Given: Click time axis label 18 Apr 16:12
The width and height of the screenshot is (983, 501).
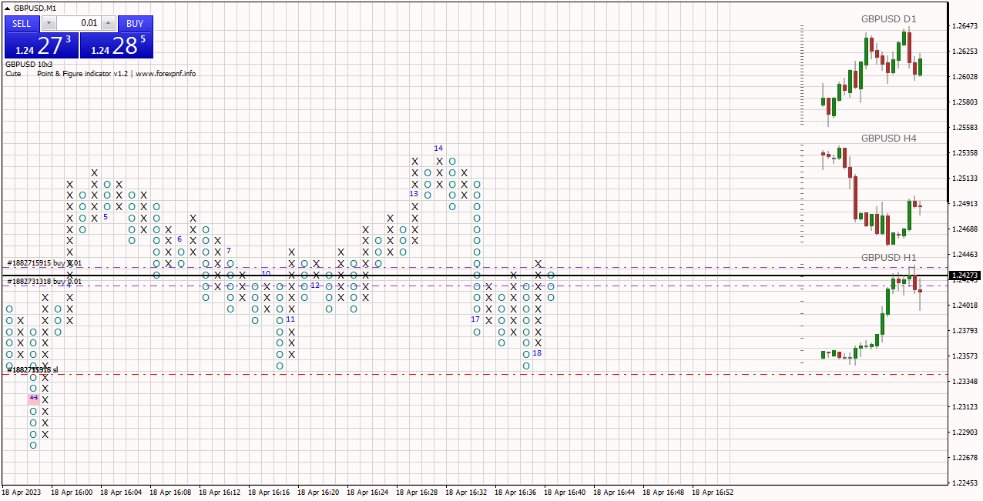Looking at the screenshot, I should click(x=220, y=492).
